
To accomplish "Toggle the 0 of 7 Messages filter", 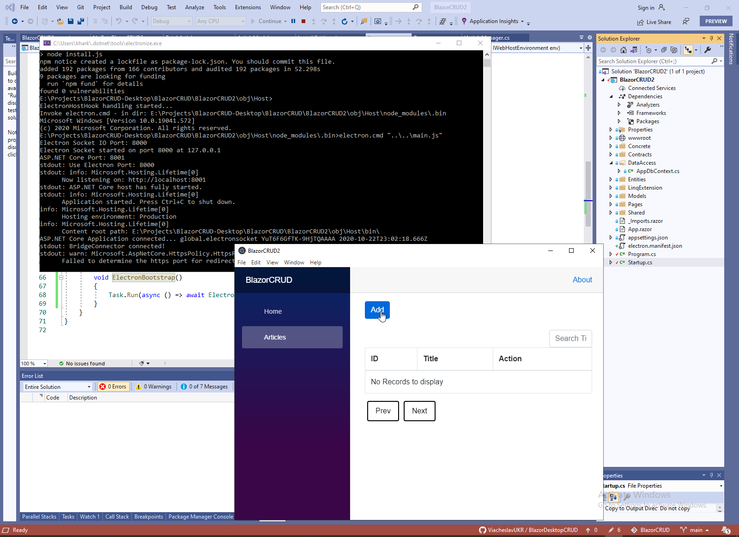I will coord(205,387).
